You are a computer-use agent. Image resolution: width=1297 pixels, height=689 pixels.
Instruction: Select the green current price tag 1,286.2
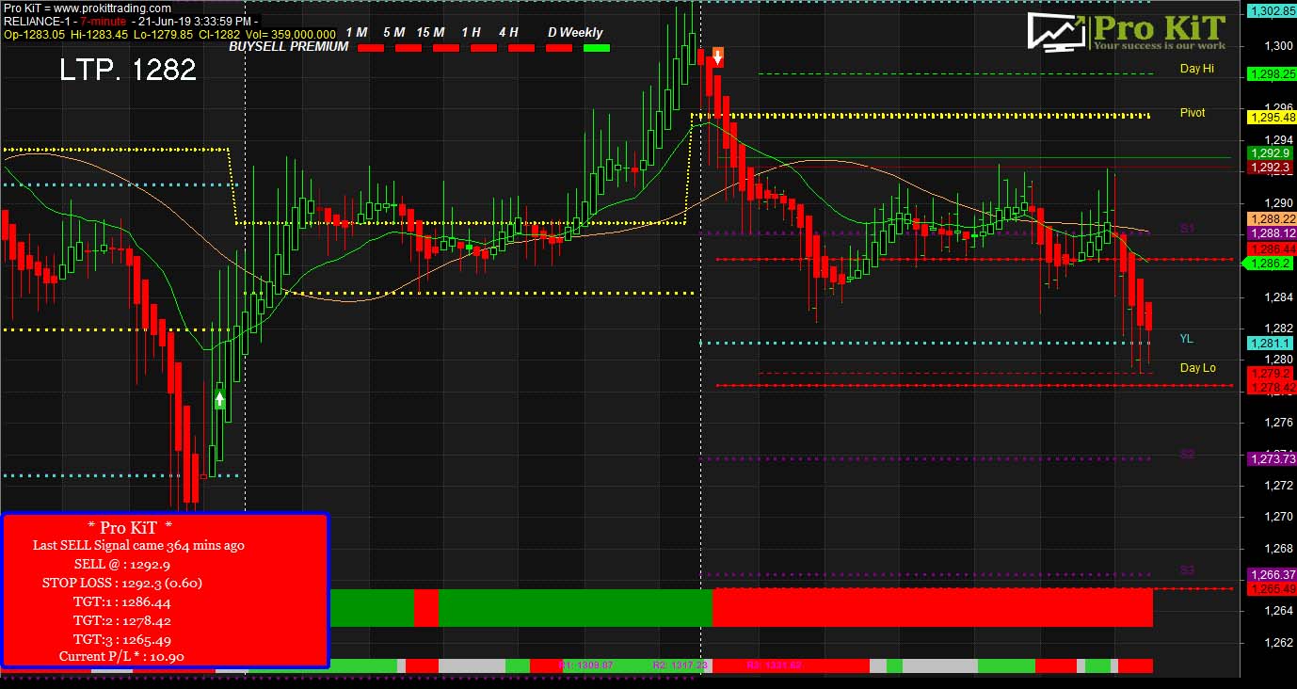pos(1270,264)
